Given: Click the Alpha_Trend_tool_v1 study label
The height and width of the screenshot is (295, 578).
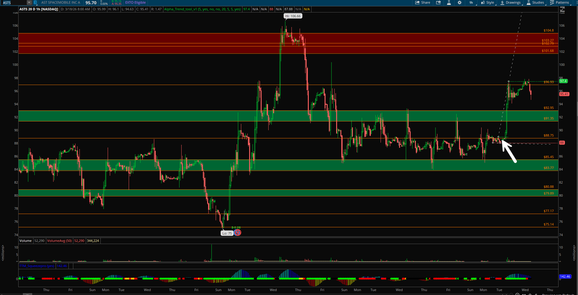Looking at the screenshot, I should pyautogui.click(x=201, y=9).
